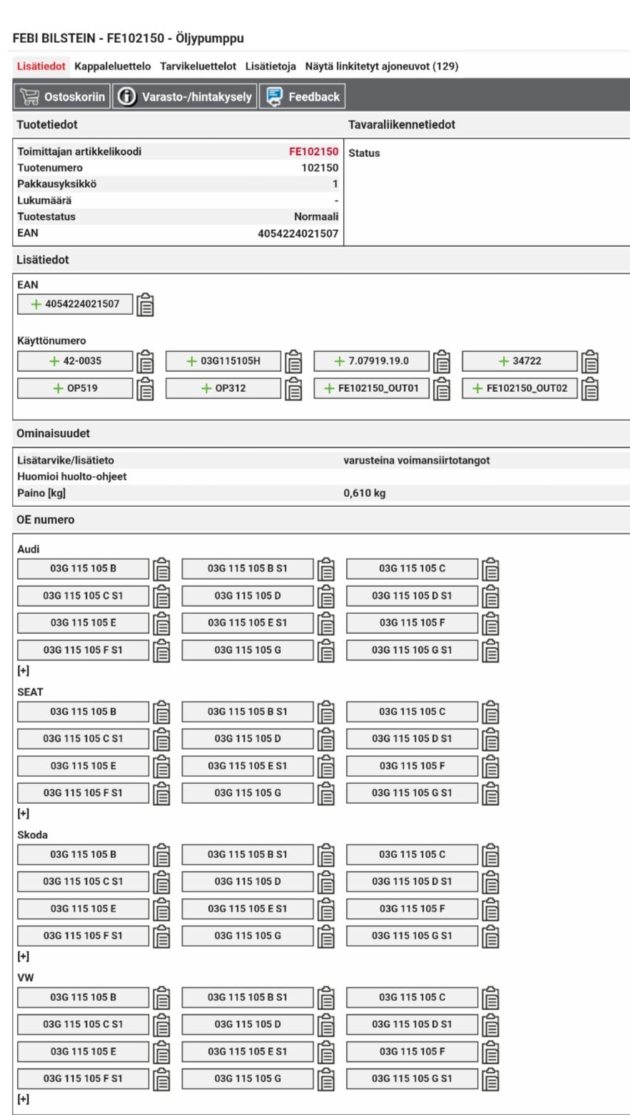
Task: Add EAN 4054224021507 with plus button
Action: (x=75, y=305)
